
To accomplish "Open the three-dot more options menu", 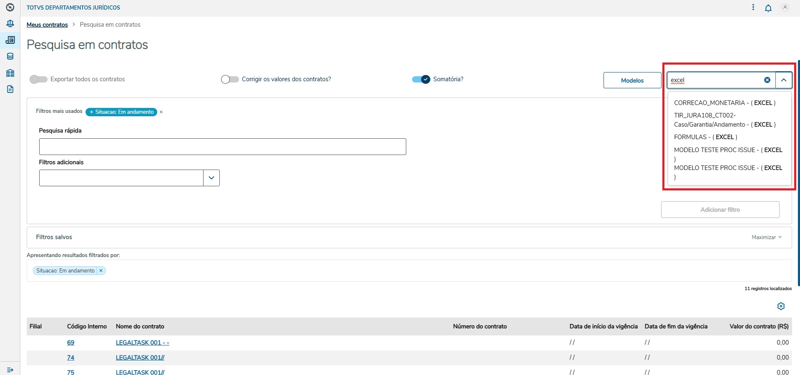I will (x=753, y=7).
